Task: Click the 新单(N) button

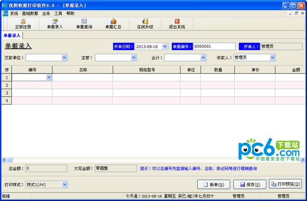Action: (x=213, y=185)
